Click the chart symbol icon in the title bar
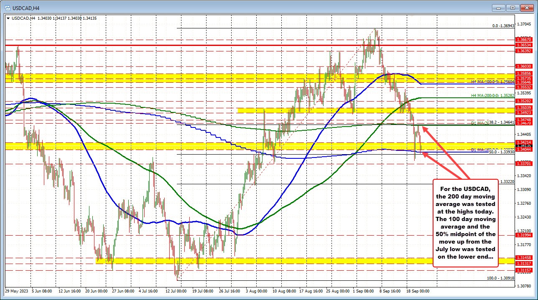The image size is (538, 300). point(7,8)
